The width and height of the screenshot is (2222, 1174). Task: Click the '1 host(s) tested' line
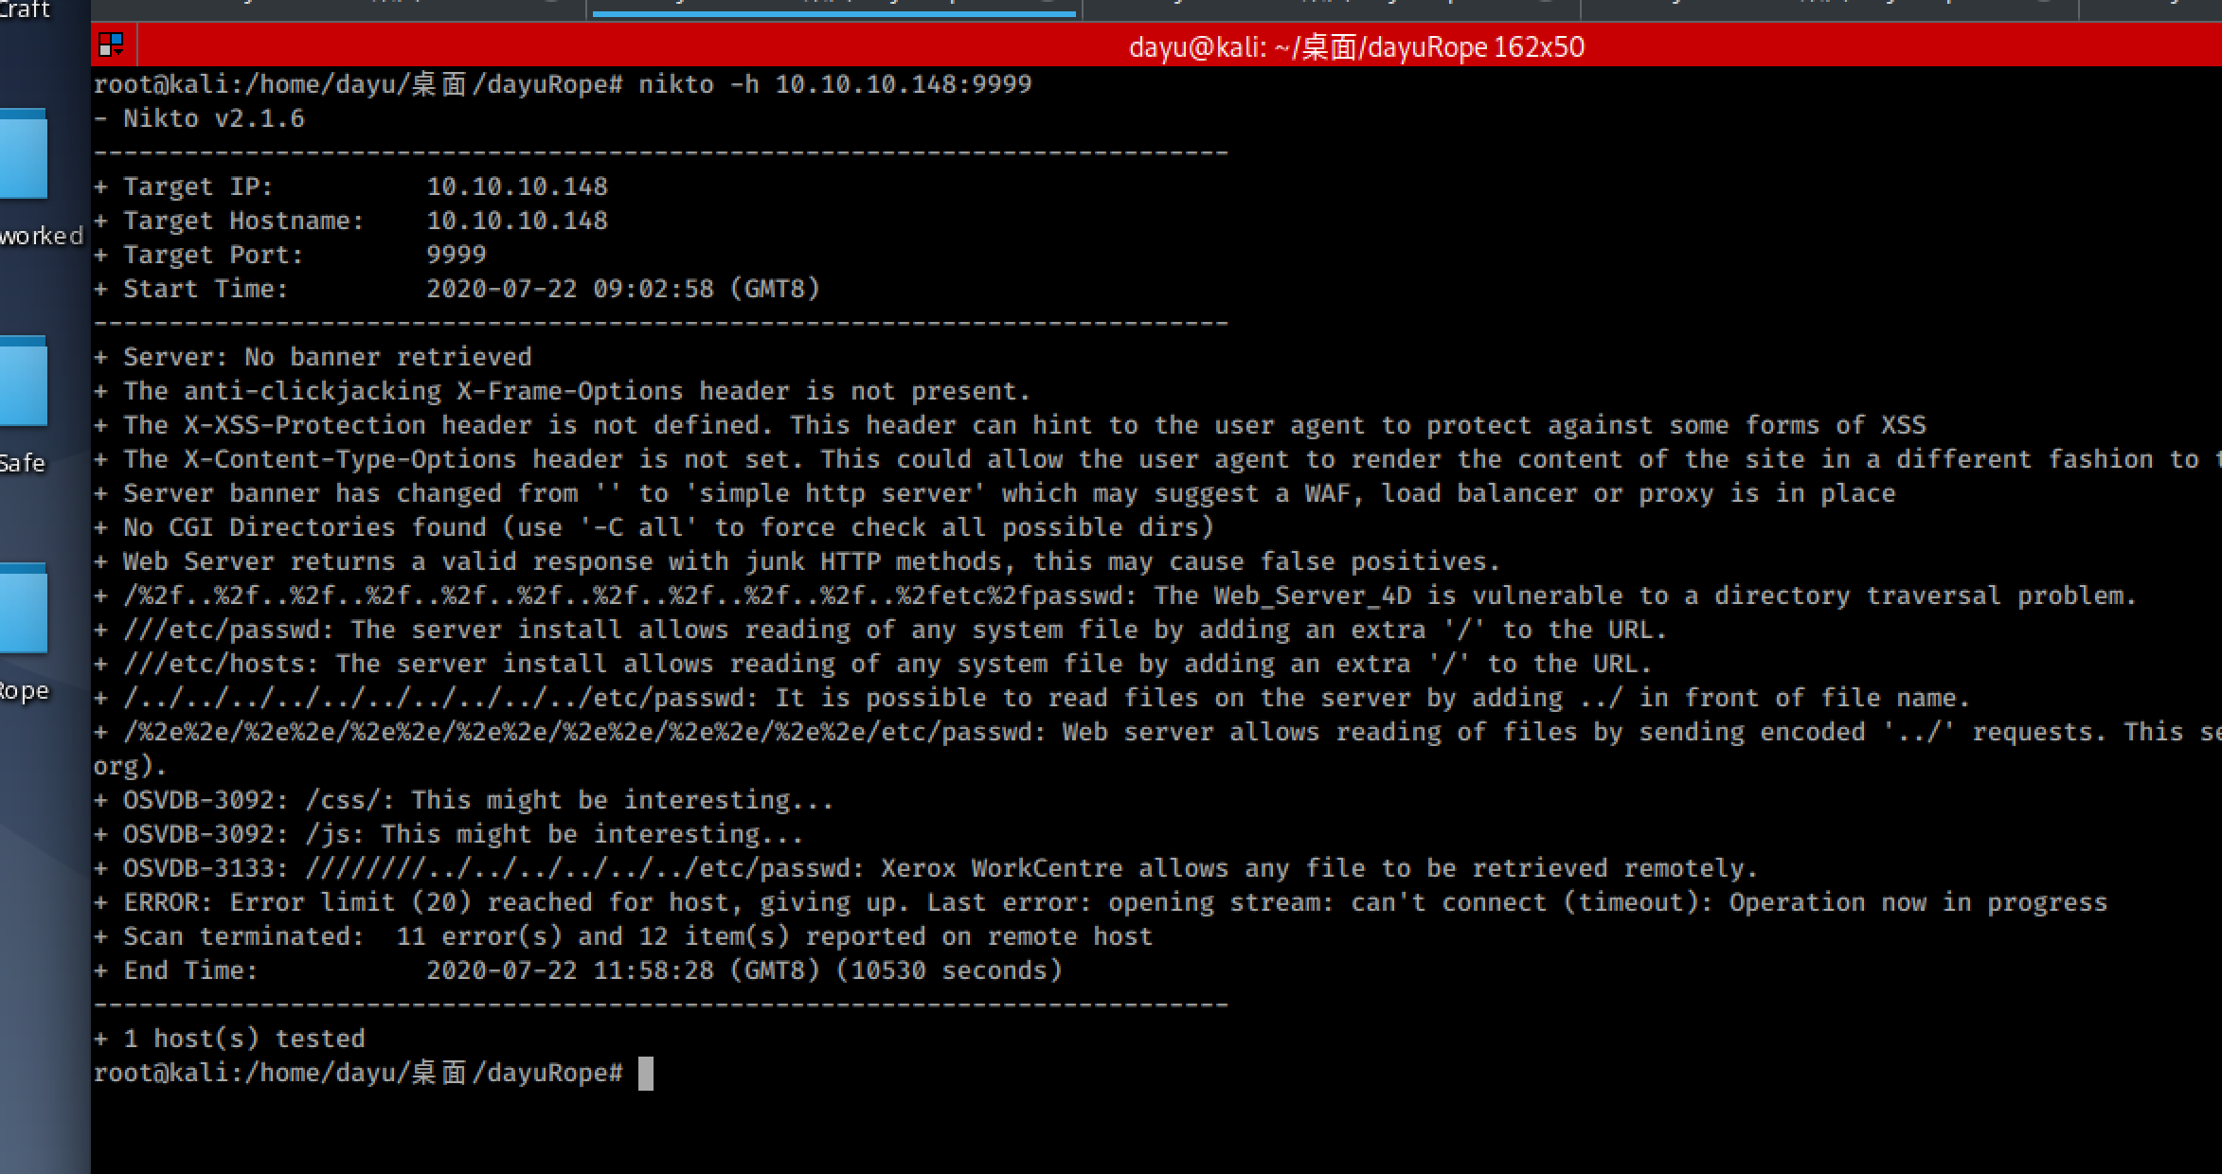[x=229, y=1039]
